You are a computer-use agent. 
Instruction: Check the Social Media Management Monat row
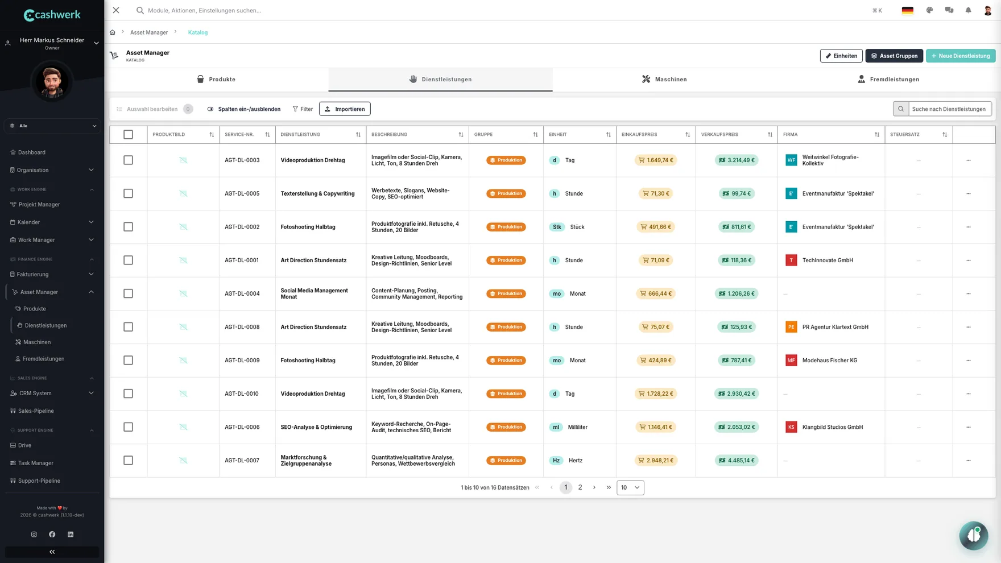click(129, 293)
